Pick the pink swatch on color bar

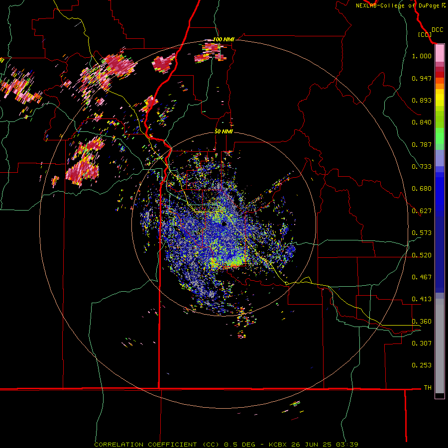tap(440, 54)
